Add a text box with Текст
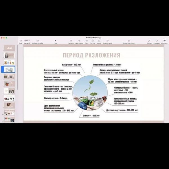Image resolution: width=169 pixels, height=169 pixels. click(x=86, y=41)
